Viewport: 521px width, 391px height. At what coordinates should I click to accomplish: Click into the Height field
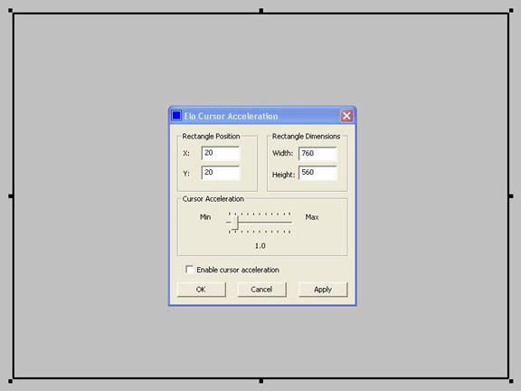[317, 173]
